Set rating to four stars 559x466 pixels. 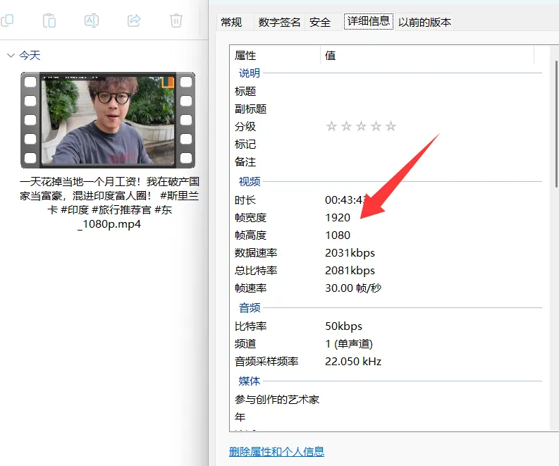tap(376, 126)
